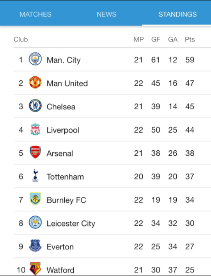Open the Liverpool team name link

click(63, 130)
